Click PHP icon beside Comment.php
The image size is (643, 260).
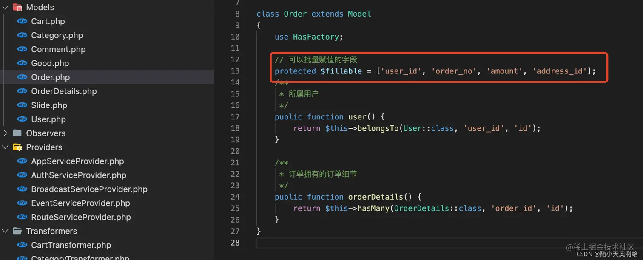tap(22, 49)
